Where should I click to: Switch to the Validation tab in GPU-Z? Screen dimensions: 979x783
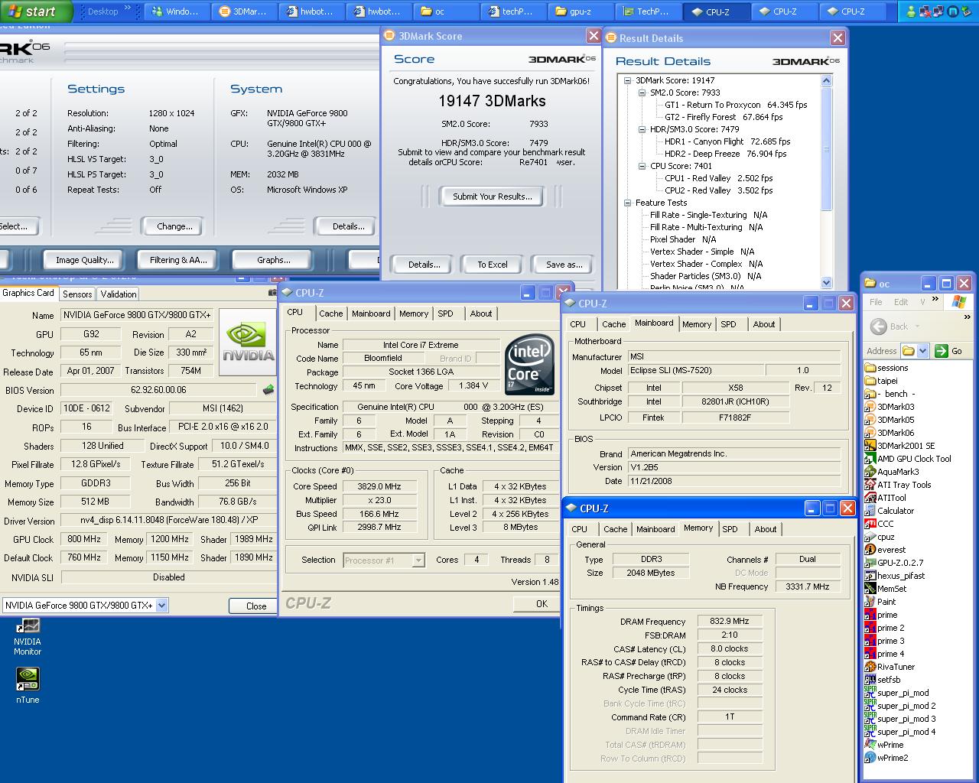(119, 294)
